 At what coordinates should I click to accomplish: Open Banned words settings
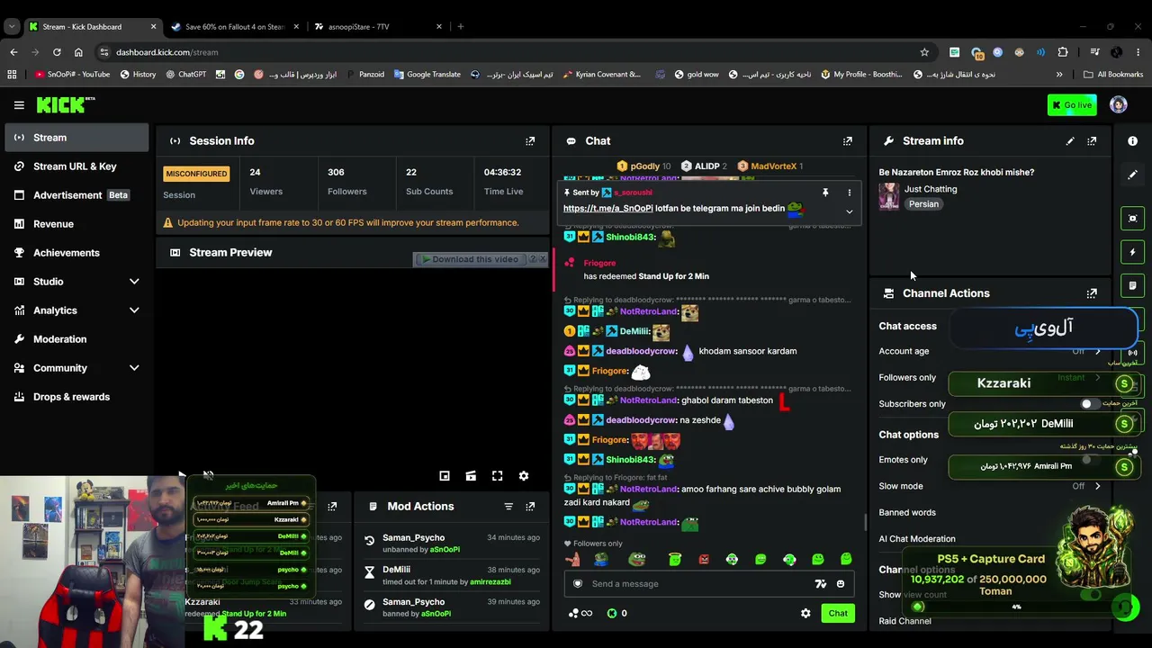[x=907, y=513]
